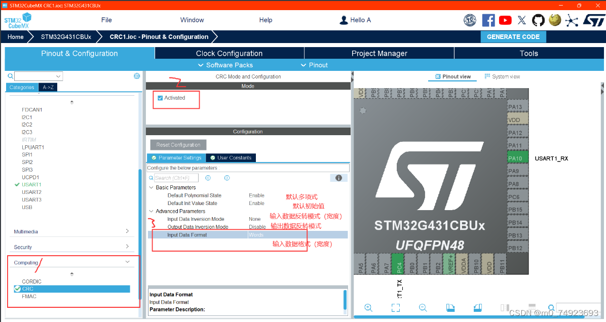Click the GENERATE CODE button
Screen dimensions: 606x322
pyautogui.click(x=513, y=36)
